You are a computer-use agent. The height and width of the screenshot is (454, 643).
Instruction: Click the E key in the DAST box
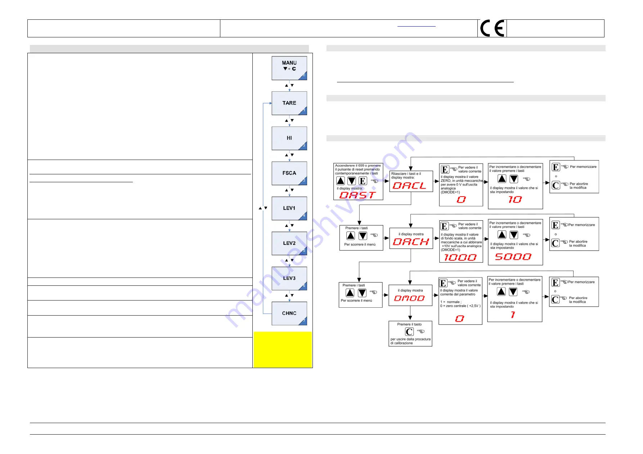(x=363, y=181)
